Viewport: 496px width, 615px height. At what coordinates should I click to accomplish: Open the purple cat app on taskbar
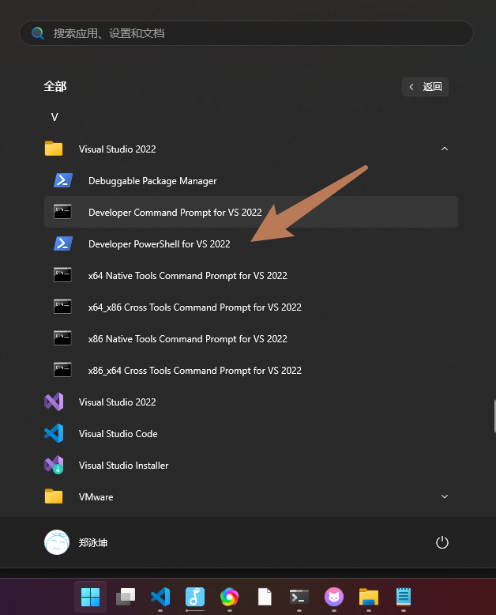tap(334, 597)
